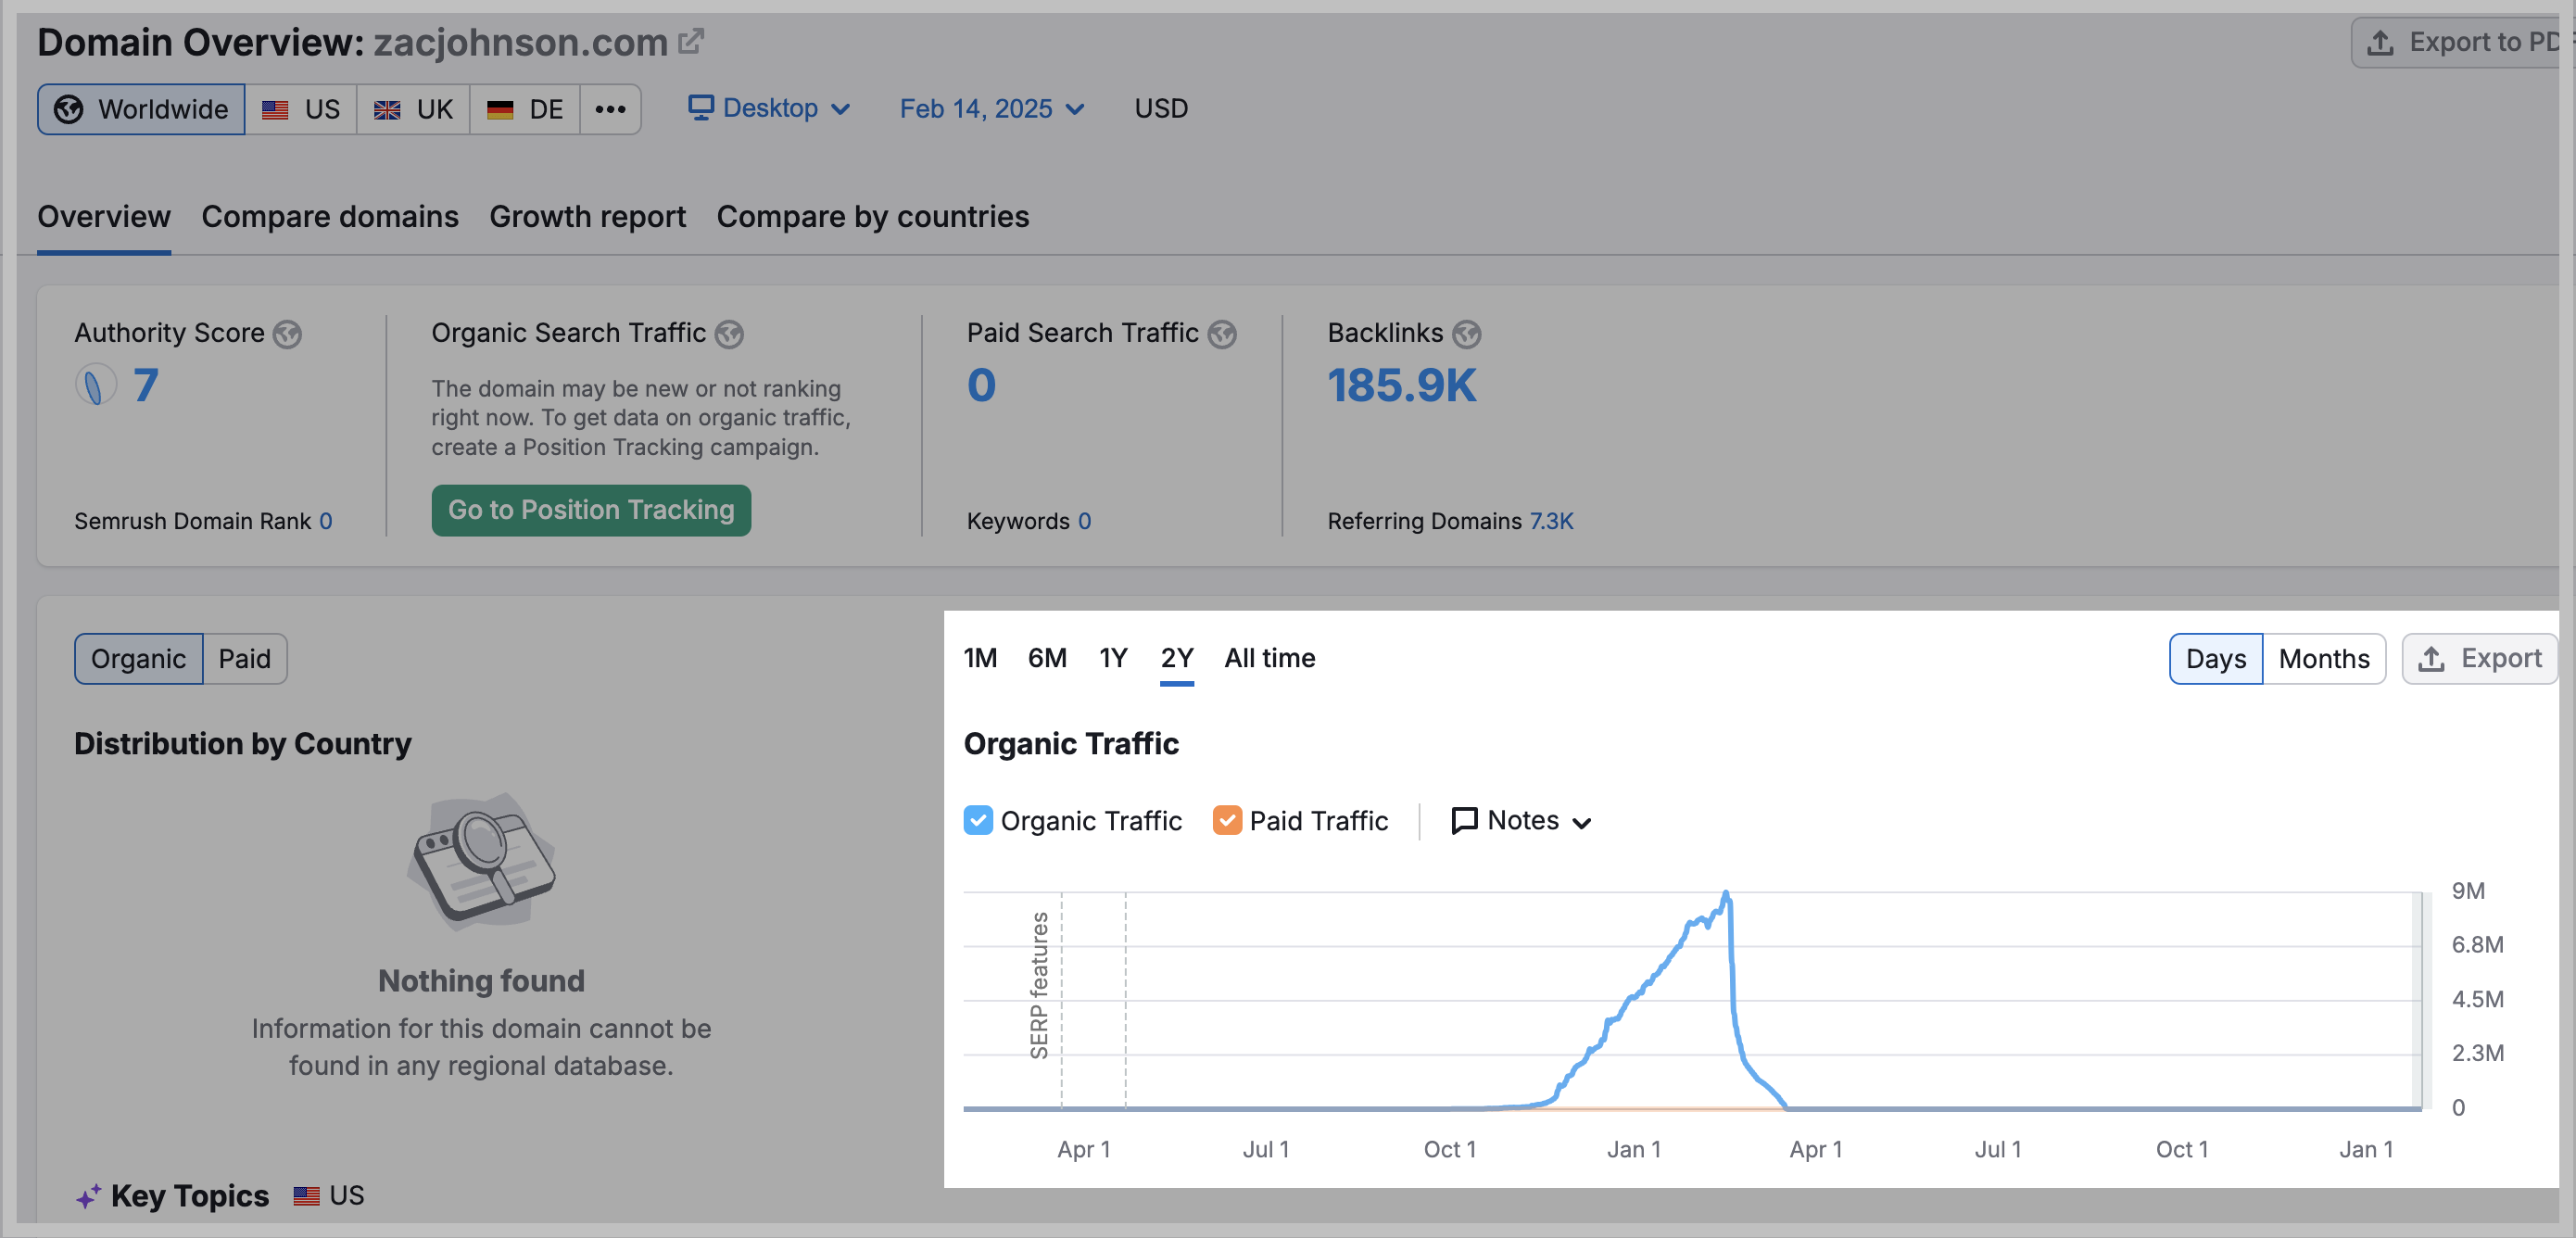Click the Worldwide globe filter icon
Image resolution: width=2576 pixels, height=1238 pixels.
click(67, 108)
